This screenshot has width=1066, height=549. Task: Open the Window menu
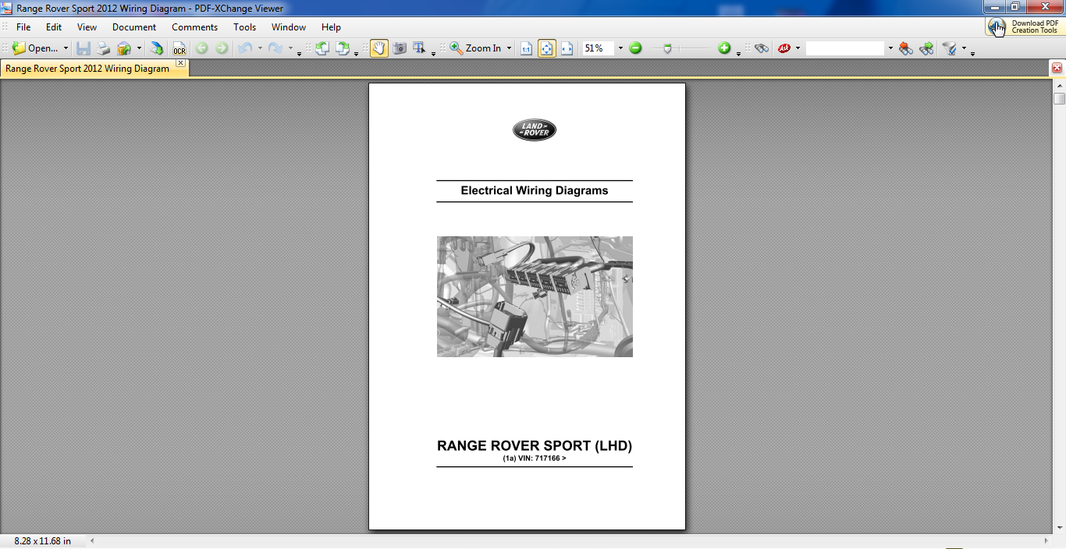coord(289,27)
